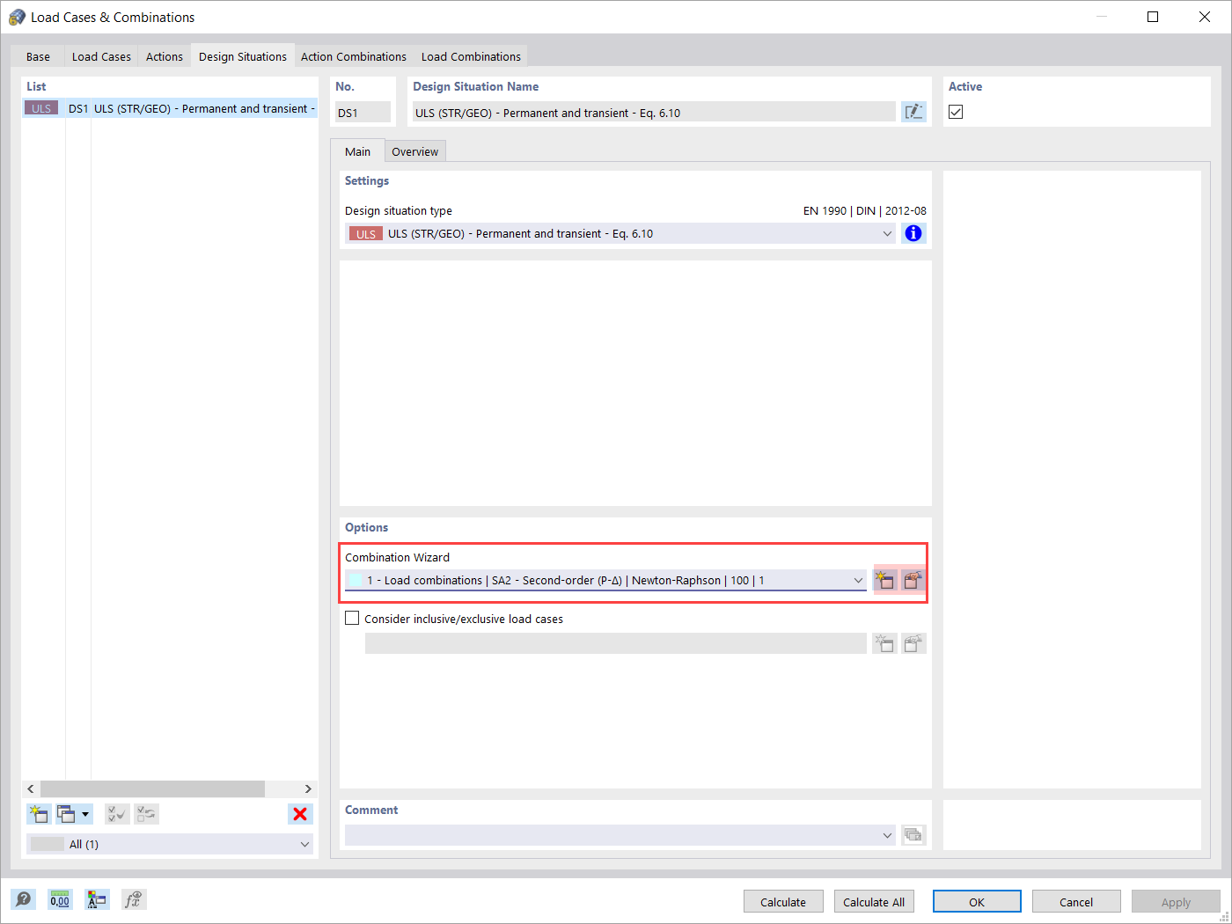Open the All (1) filter dropdown

(304, 844)
